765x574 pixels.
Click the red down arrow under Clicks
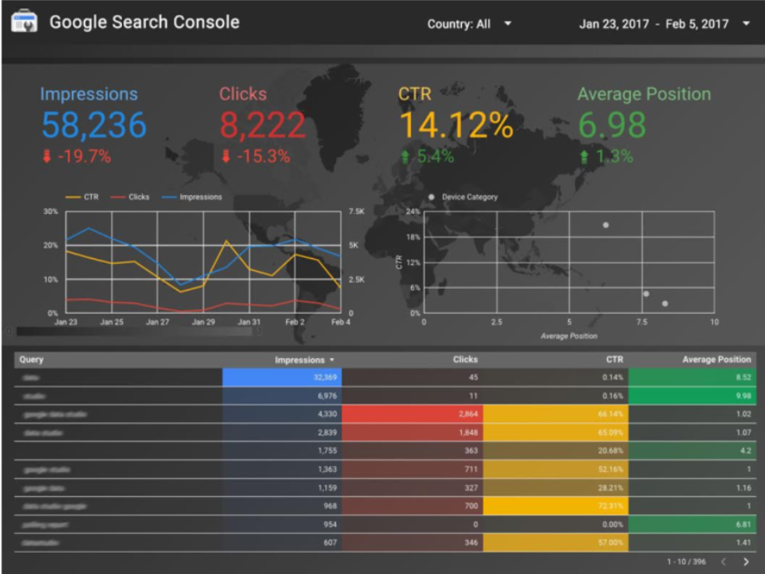pyautogui.click(x=226, y=156)
